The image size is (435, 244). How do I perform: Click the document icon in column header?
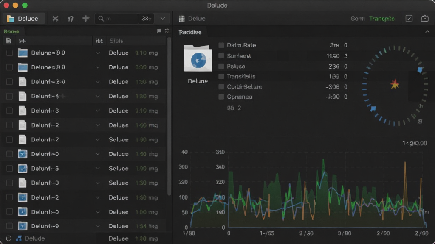click(x=8, y=41)
